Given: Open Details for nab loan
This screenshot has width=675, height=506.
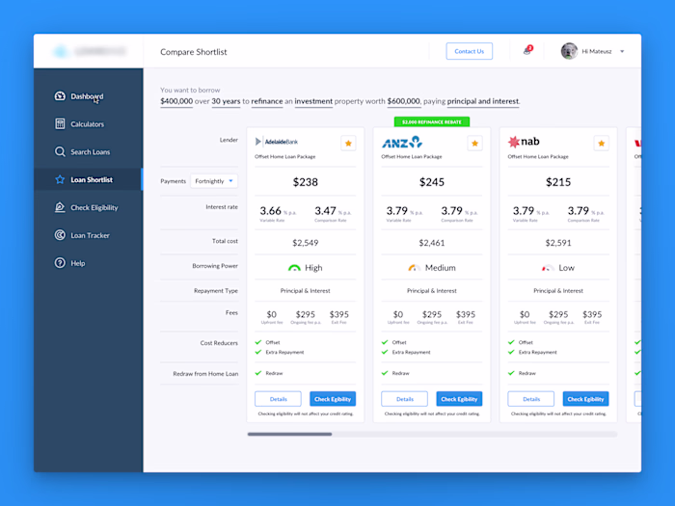Looking at the screenshot, I should (x=531, y=399).
